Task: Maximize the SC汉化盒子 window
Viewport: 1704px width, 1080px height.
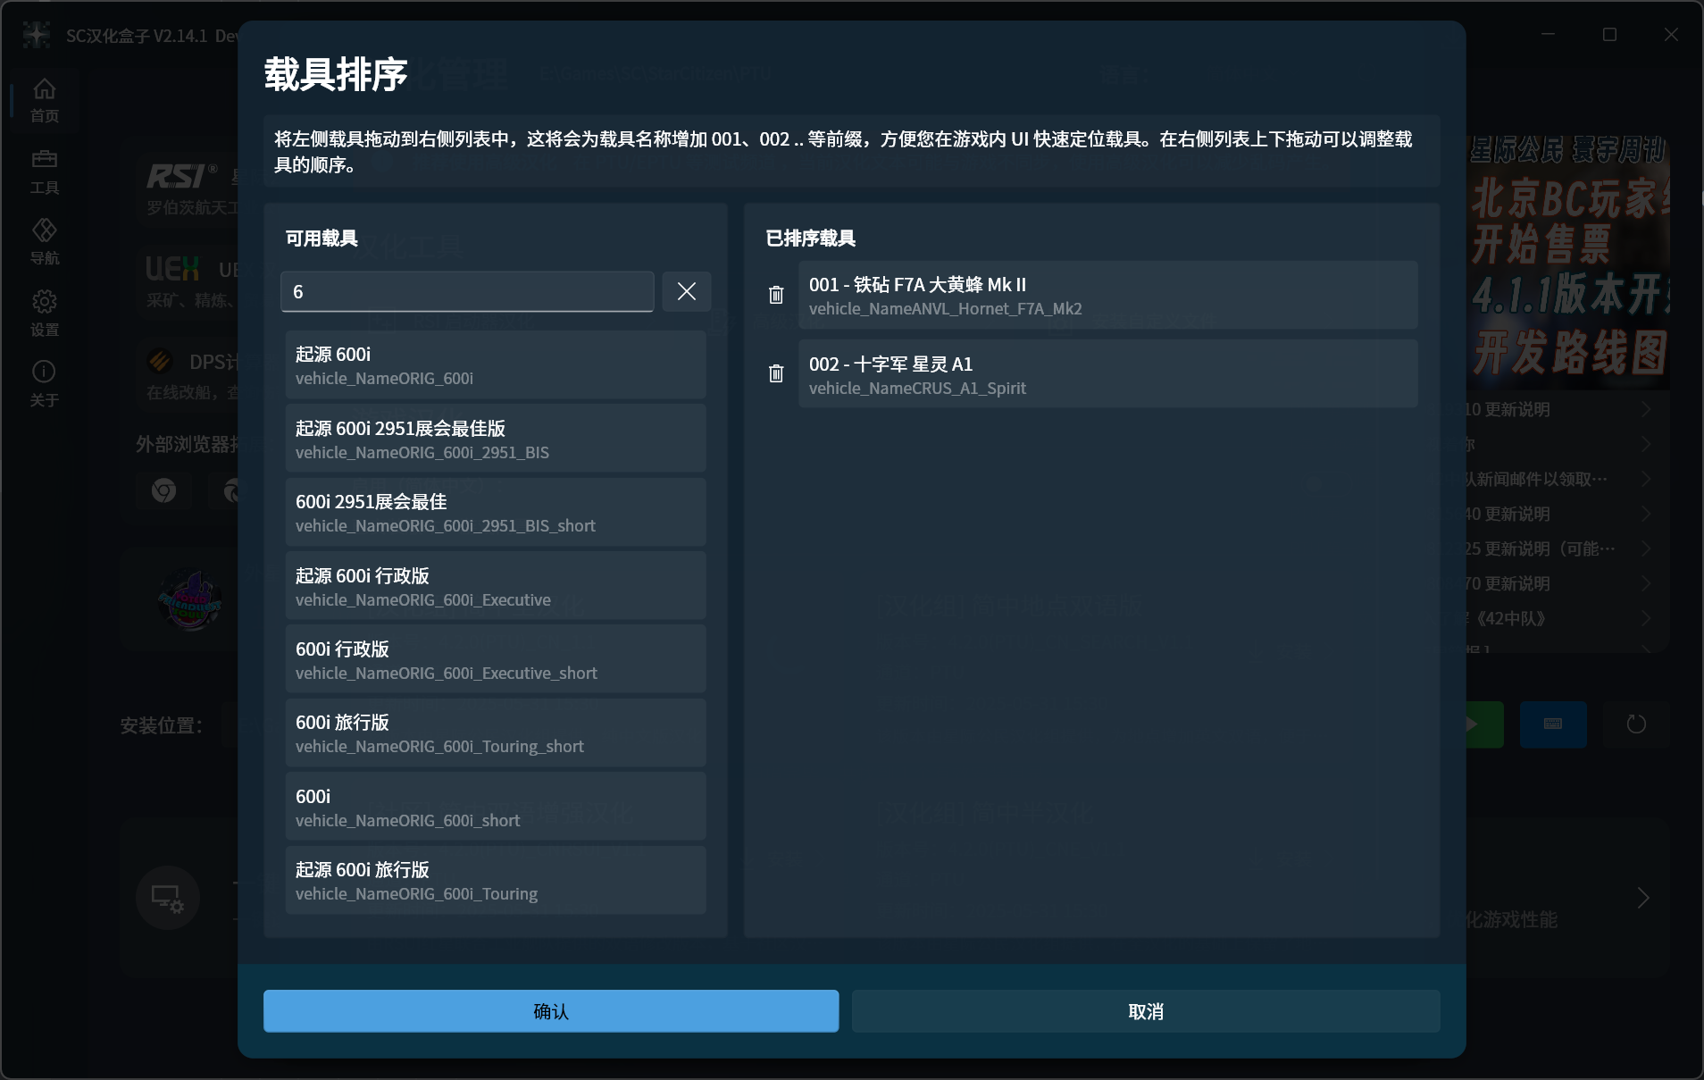Action: [1609, 35]
